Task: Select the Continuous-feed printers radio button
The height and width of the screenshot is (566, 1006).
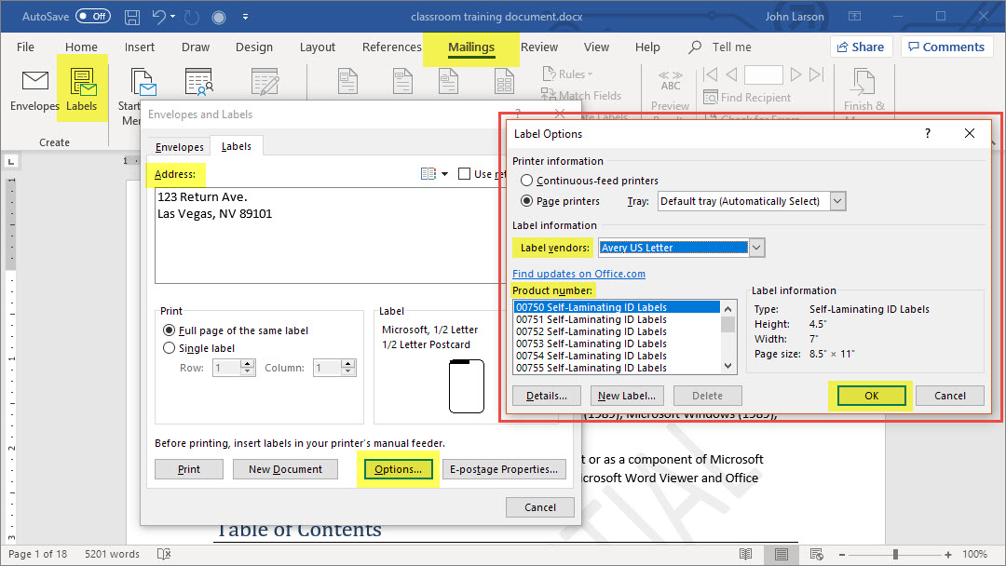Action: coord(527,181)
